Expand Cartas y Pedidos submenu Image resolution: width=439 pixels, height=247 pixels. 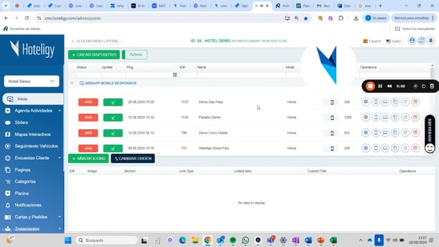click(60, 217)
